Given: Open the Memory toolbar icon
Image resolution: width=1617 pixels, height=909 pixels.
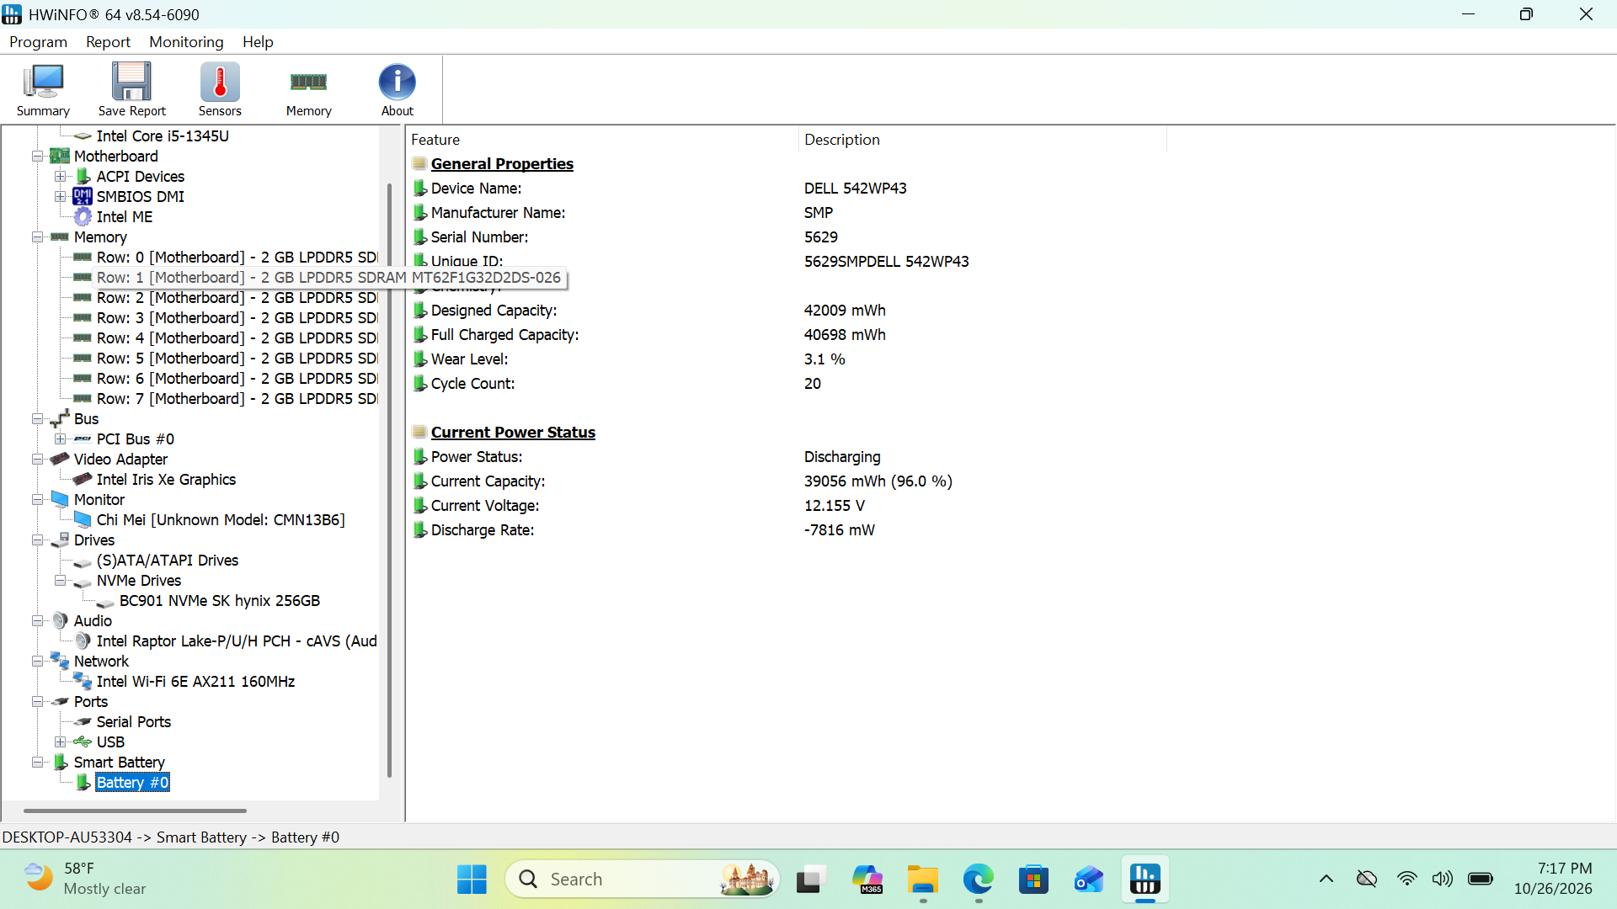Looking at the screenshot, I should [x=308, y=89].
